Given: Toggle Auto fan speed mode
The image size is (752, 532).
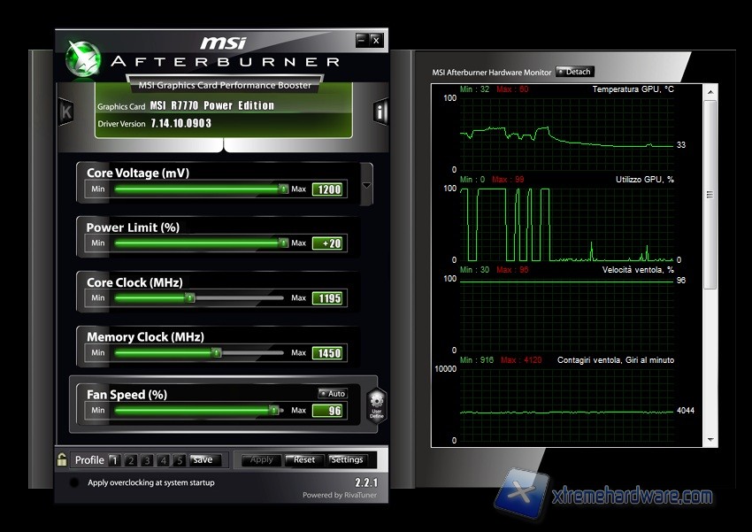Looking at the screenshot, I should (x=333, y=394).
